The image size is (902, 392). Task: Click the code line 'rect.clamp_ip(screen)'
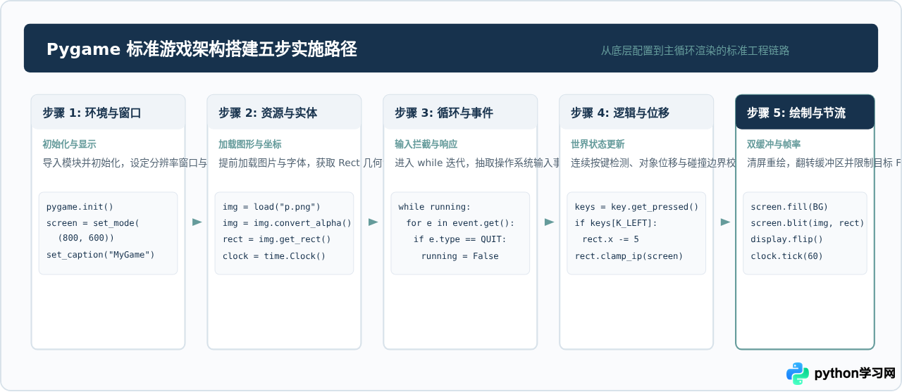(629, 256)
